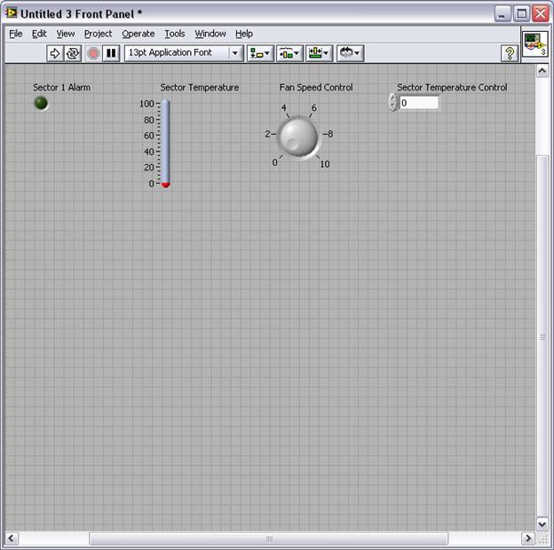
Task: Click the Sector Temperature Control numeric field
Action: 419,103
